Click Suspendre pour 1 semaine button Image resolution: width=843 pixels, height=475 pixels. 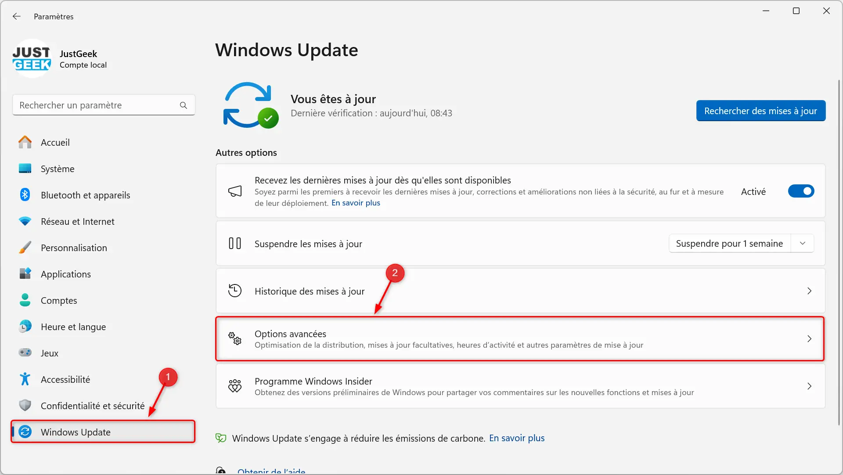pos(729,243)
